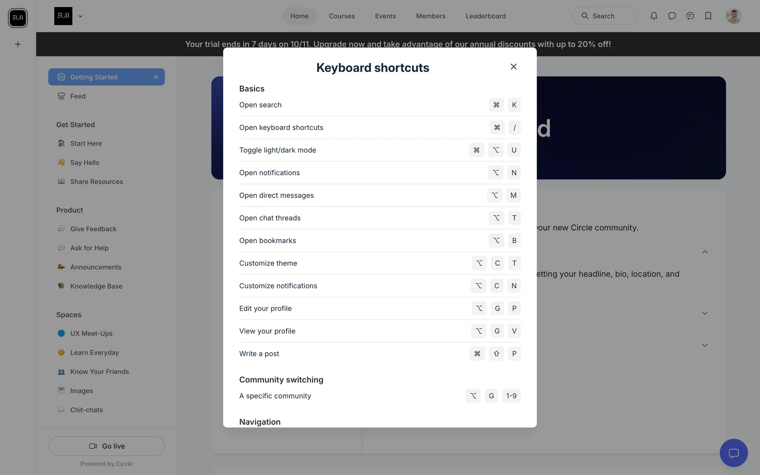Switch to the Courses tab
Screen dimensions: 760x475
point(342,16)
